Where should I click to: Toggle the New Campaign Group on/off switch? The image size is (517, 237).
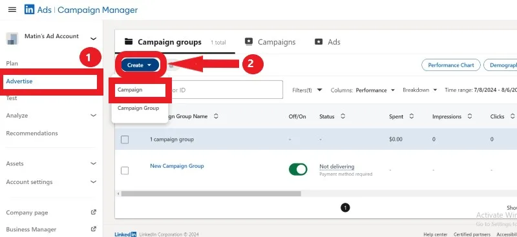point(298,169)
